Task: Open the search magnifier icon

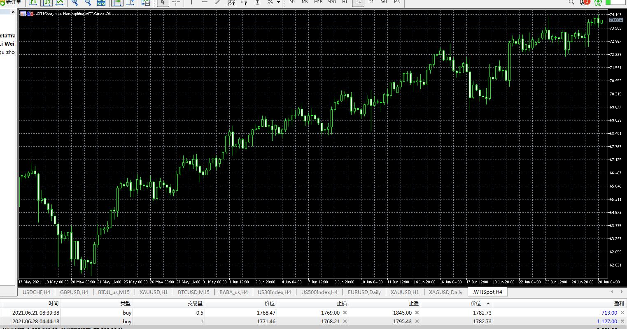Action: [x=571, y=2]
